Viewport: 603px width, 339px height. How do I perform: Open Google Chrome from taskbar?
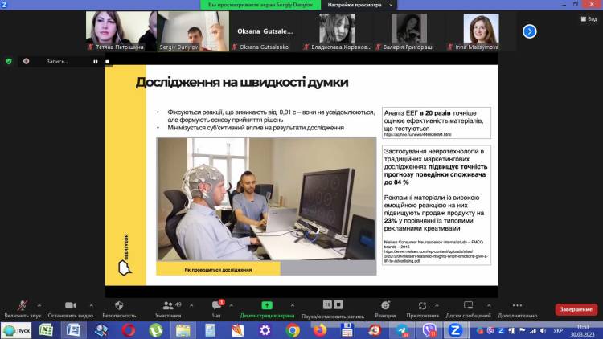pyautogui.click(x=292, y=330)
